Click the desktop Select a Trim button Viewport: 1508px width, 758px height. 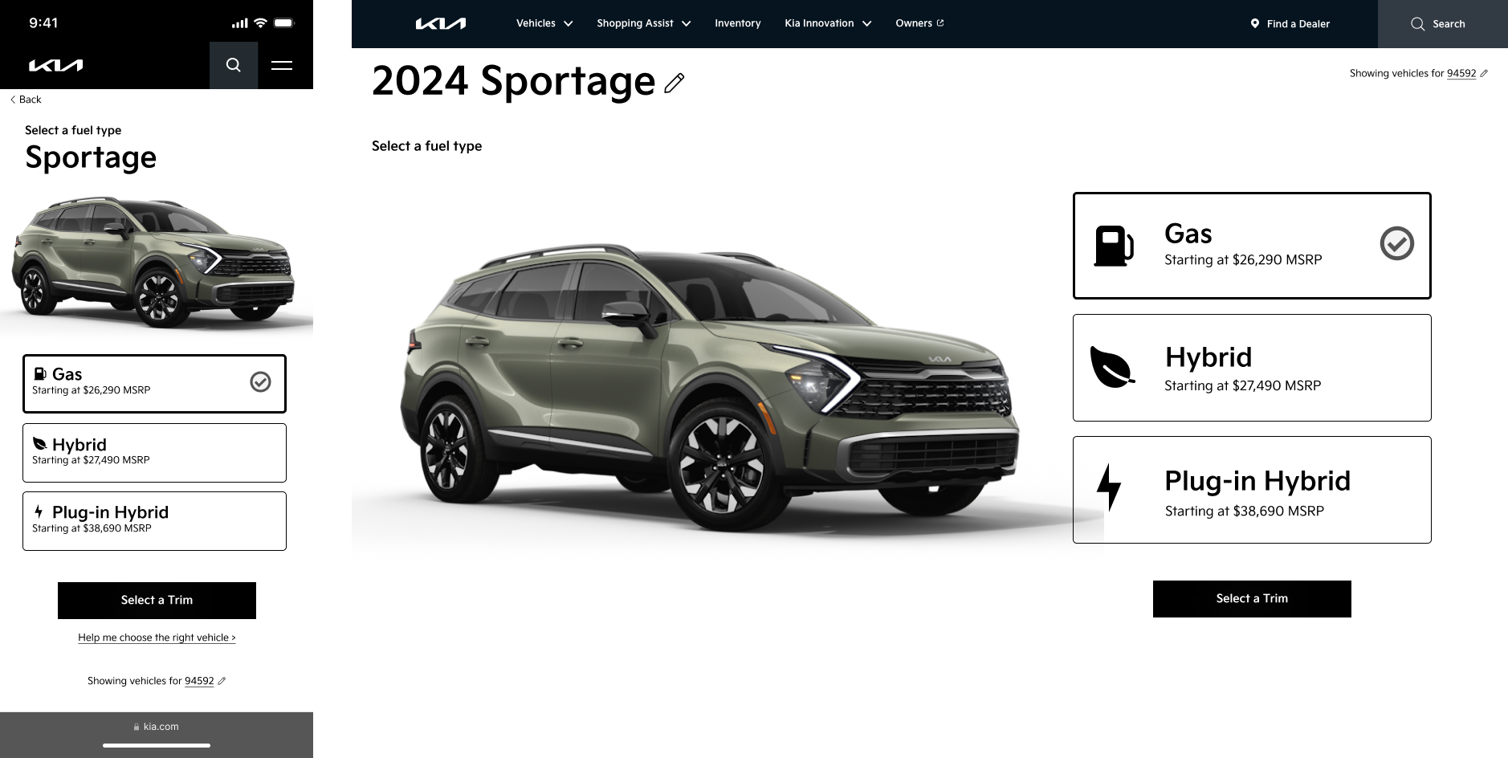coord(1252,599)
